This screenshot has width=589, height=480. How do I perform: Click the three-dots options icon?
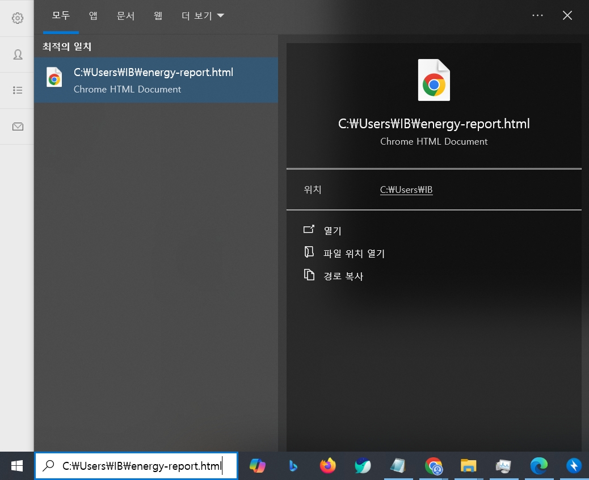[537, 15]
